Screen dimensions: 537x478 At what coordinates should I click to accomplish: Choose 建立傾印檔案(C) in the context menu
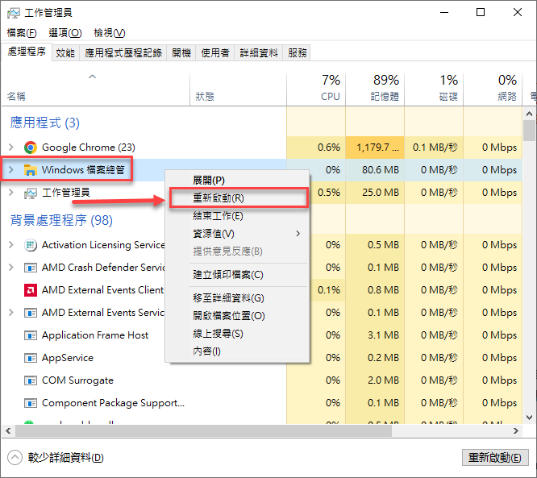tap(238, 275)
